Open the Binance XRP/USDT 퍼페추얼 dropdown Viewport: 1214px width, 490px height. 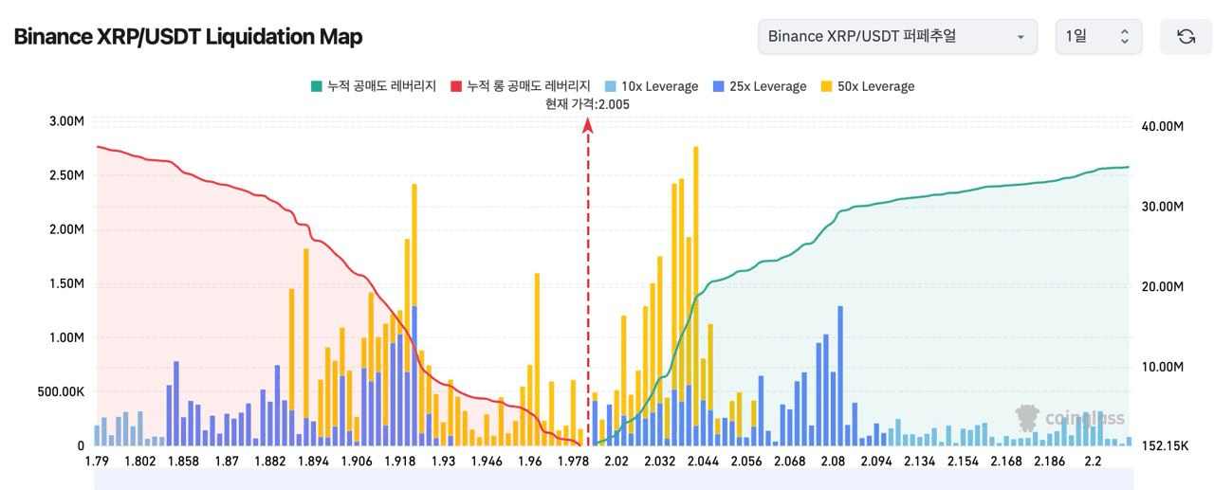tap(896, 37)
